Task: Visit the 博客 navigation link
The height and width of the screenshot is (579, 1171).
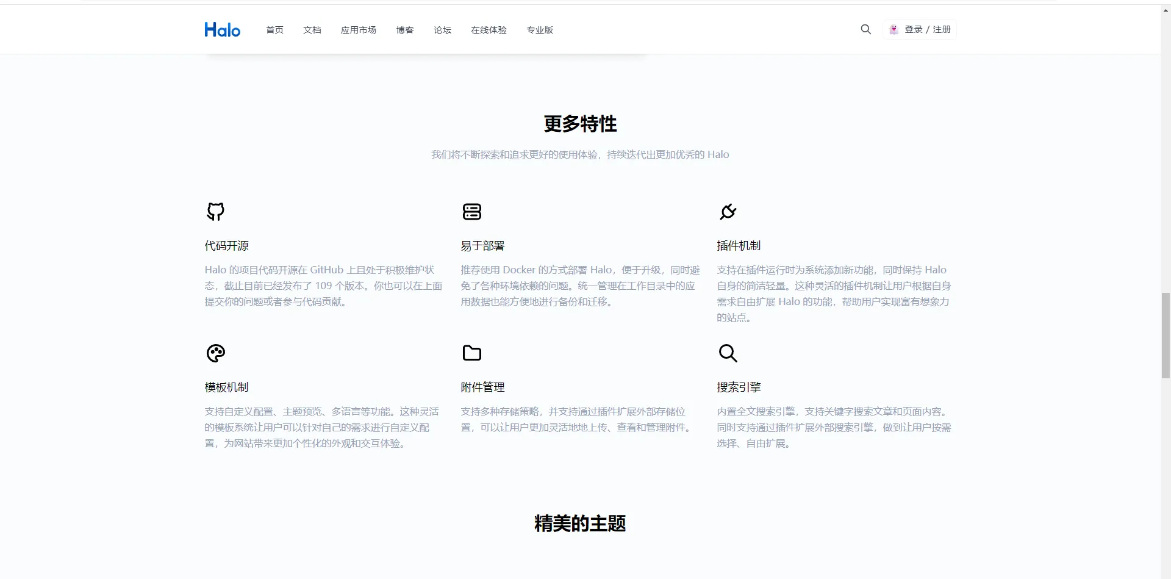Action: coord(405,30)
